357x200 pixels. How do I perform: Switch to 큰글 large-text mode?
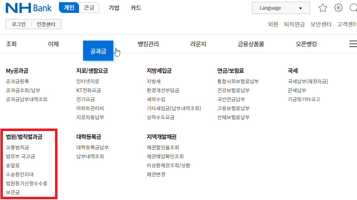tap(89, 8)
